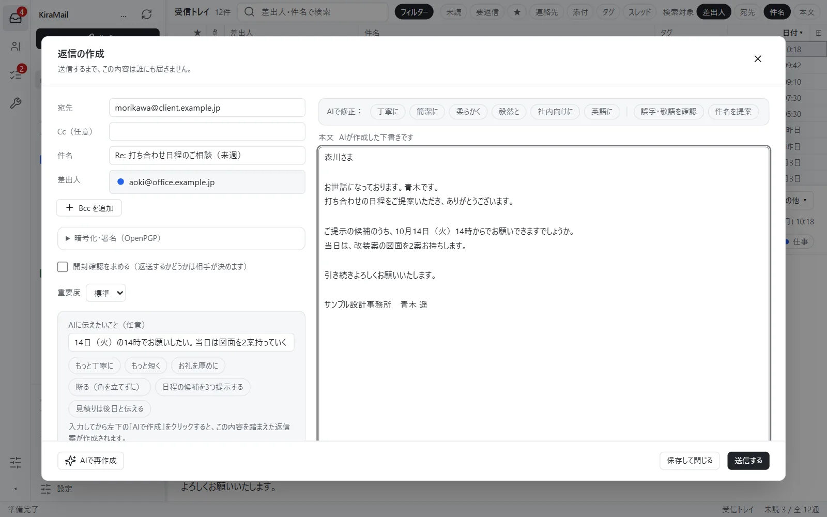Toggle the 差出人 search target chip
Image resolution: width=827 pixels, height=517 pixels.
click(x=713, y=12)
